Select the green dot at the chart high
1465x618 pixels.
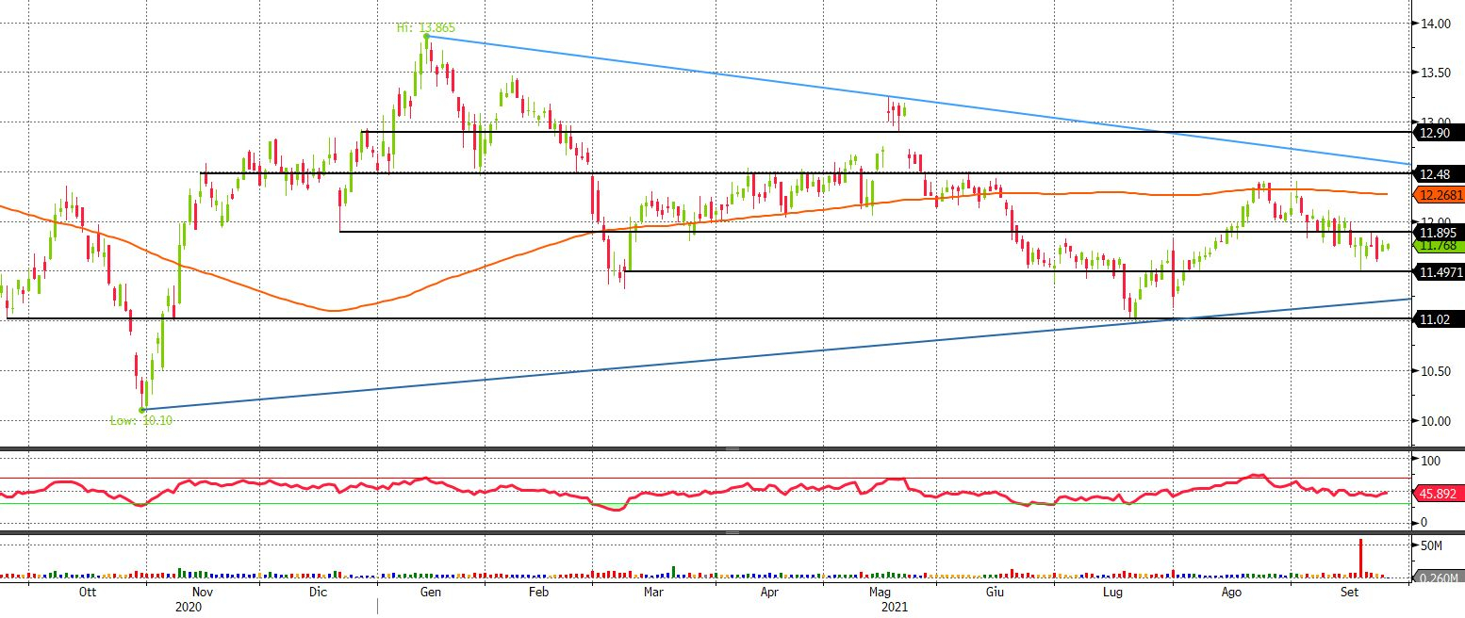(x=427, y=37)
